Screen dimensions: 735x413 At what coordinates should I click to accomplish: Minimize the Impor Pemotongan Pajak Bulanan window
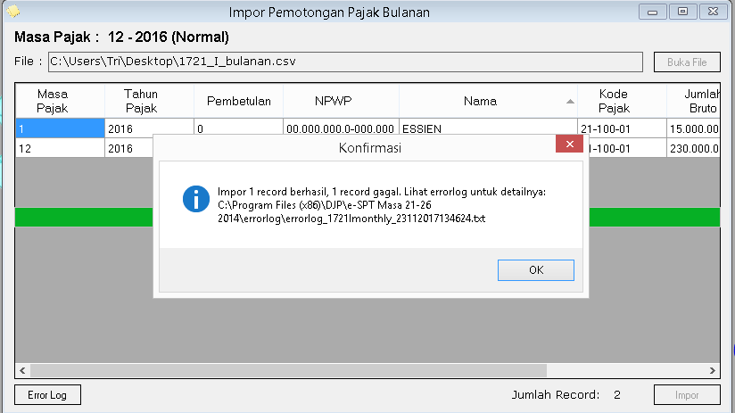[652, 12]
